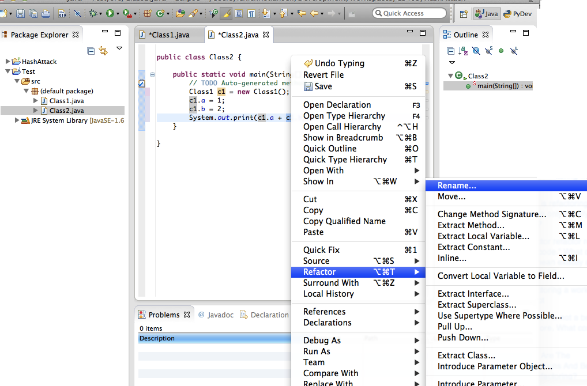
Task: Toggle Hide Static Members in Outline
Action: click(x=488, y=51)
